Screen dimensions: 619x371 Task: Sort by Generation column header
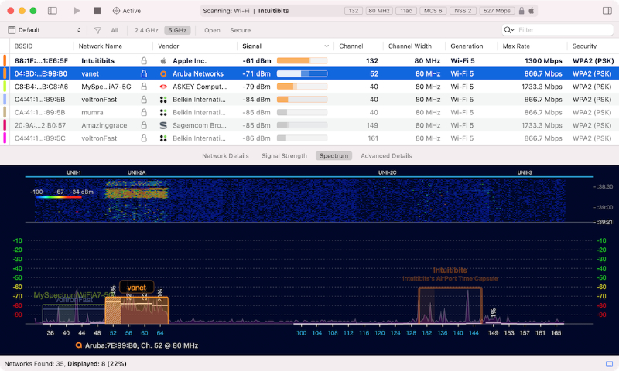pos(467,46)
